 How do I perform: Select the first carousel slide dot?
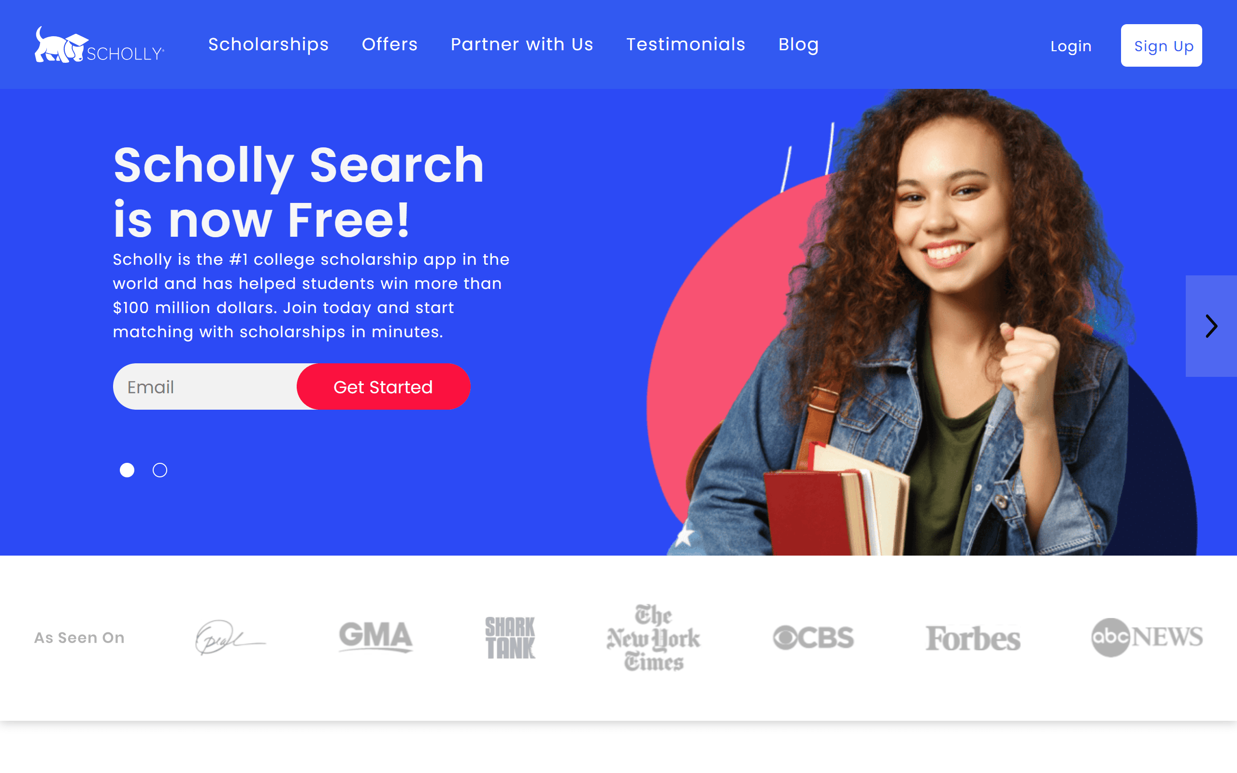[x=127, y=470]
